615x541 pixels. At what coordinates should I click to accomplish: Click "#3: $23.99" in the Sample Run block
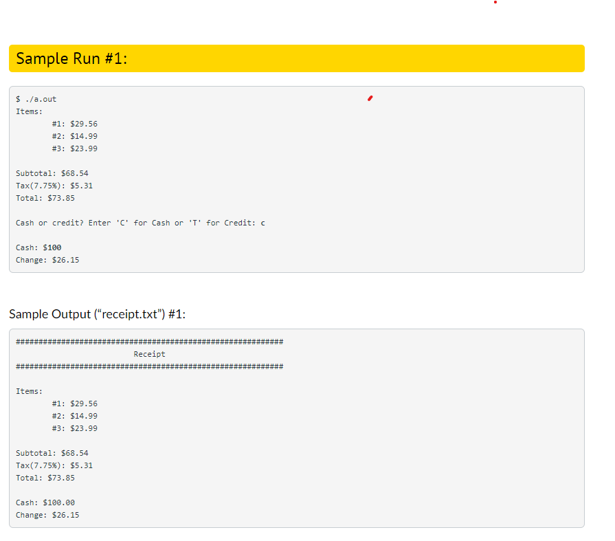(74, 148)
